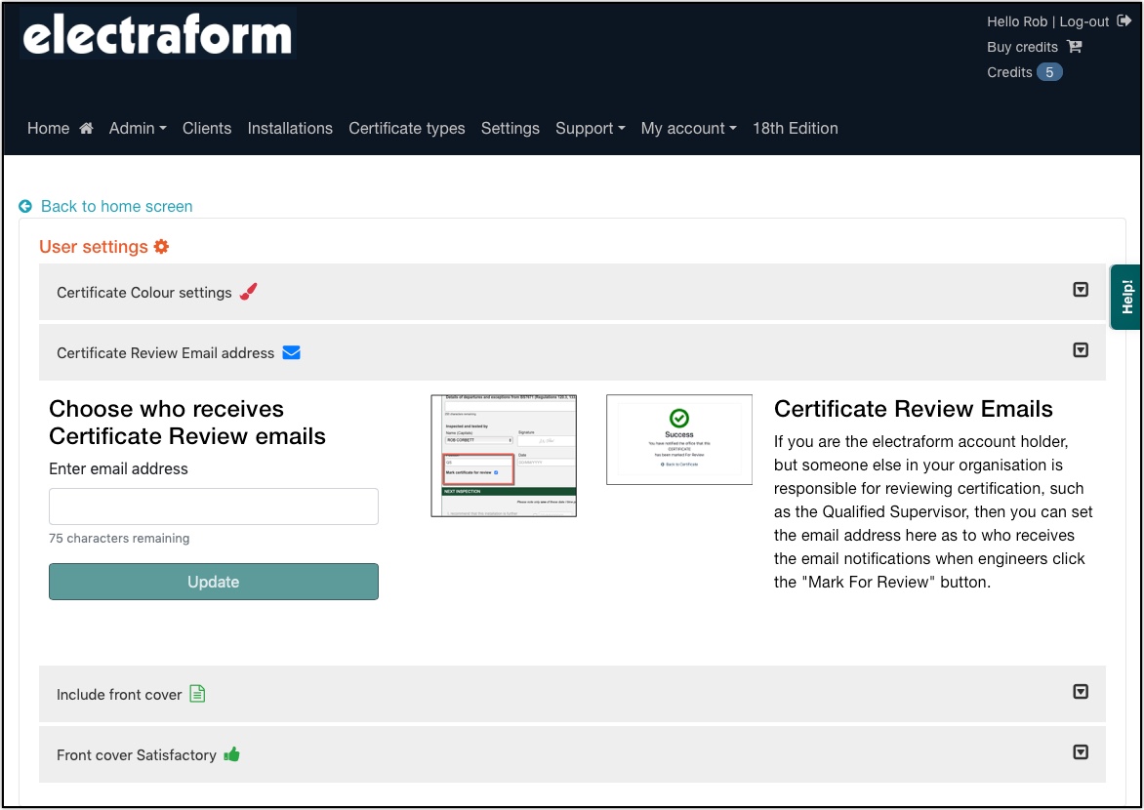Collapse Certificate Review Email address section arrow
Image resolution: width=1144 pixels, height=810 pixels.
1081,350
